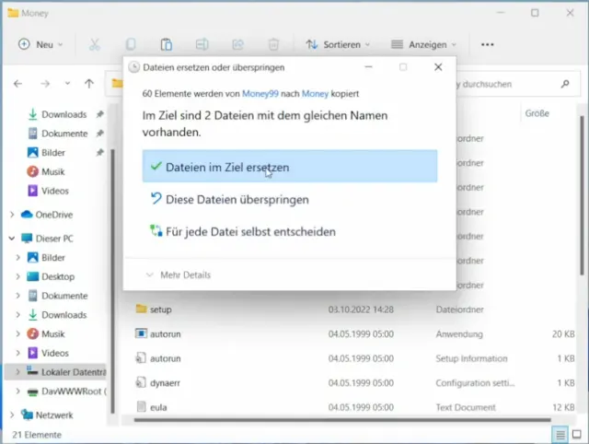Click the dynaerr configuration file icon

pos(142,382)
